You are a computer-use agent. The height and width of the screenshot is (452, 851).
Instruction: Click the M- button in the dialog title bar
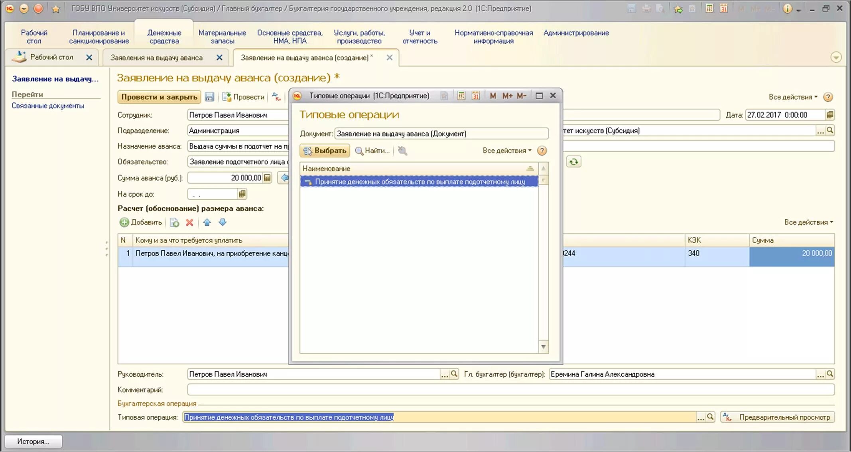tap(522, 96)
